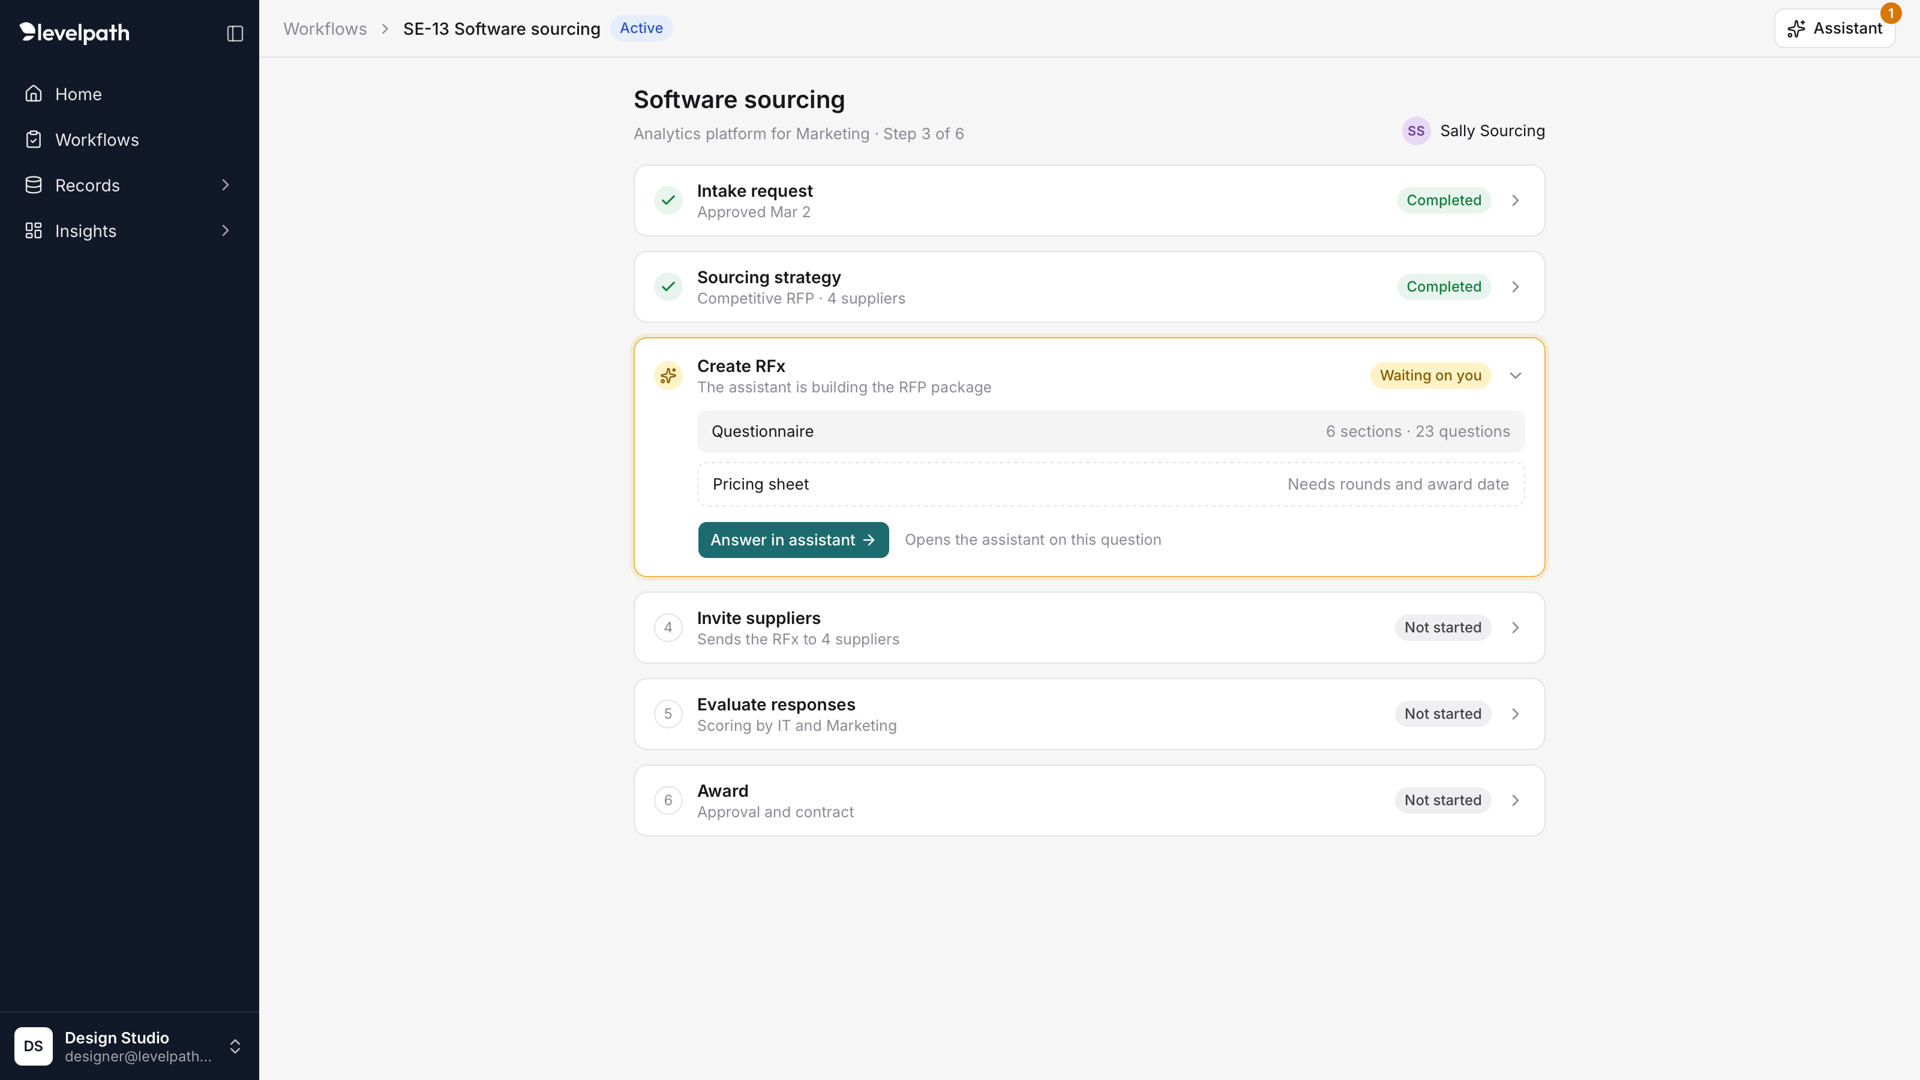Viewport: 1920px width, 1080px height.
Task: Click the '6 sections · 23 questions' text
Action: pyautogui.click(x=1418, y=431)
